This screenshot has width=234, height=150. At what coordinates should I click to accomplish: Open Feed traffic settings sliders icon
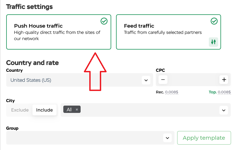(x=213, y=42)
